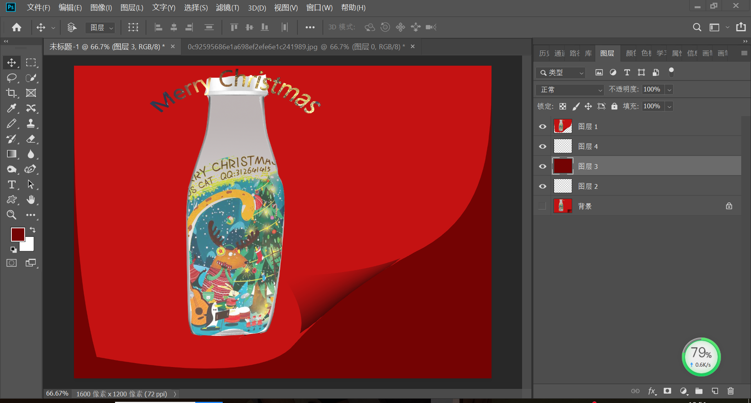Hide 图层 1 via eye icon

(x=542, y=127)
